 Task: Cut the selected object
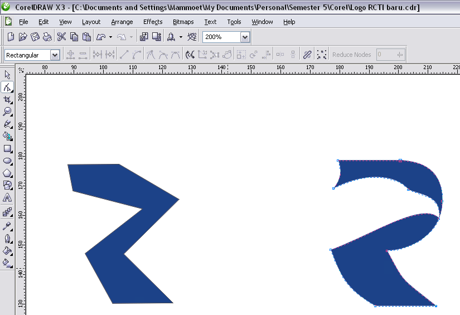[x=61, y=37]
